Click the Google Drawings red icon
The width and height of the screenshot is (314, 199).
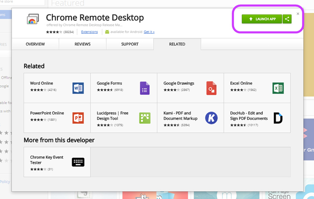tap(211, 88)
